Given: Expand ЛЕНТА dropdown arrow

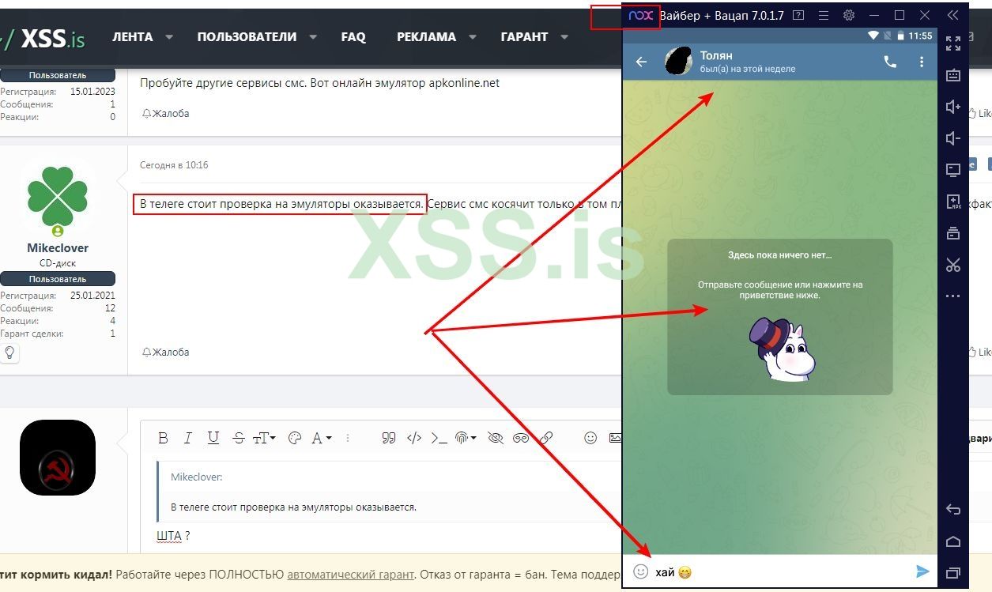Looking at the screenshot, I should (169, 37).
